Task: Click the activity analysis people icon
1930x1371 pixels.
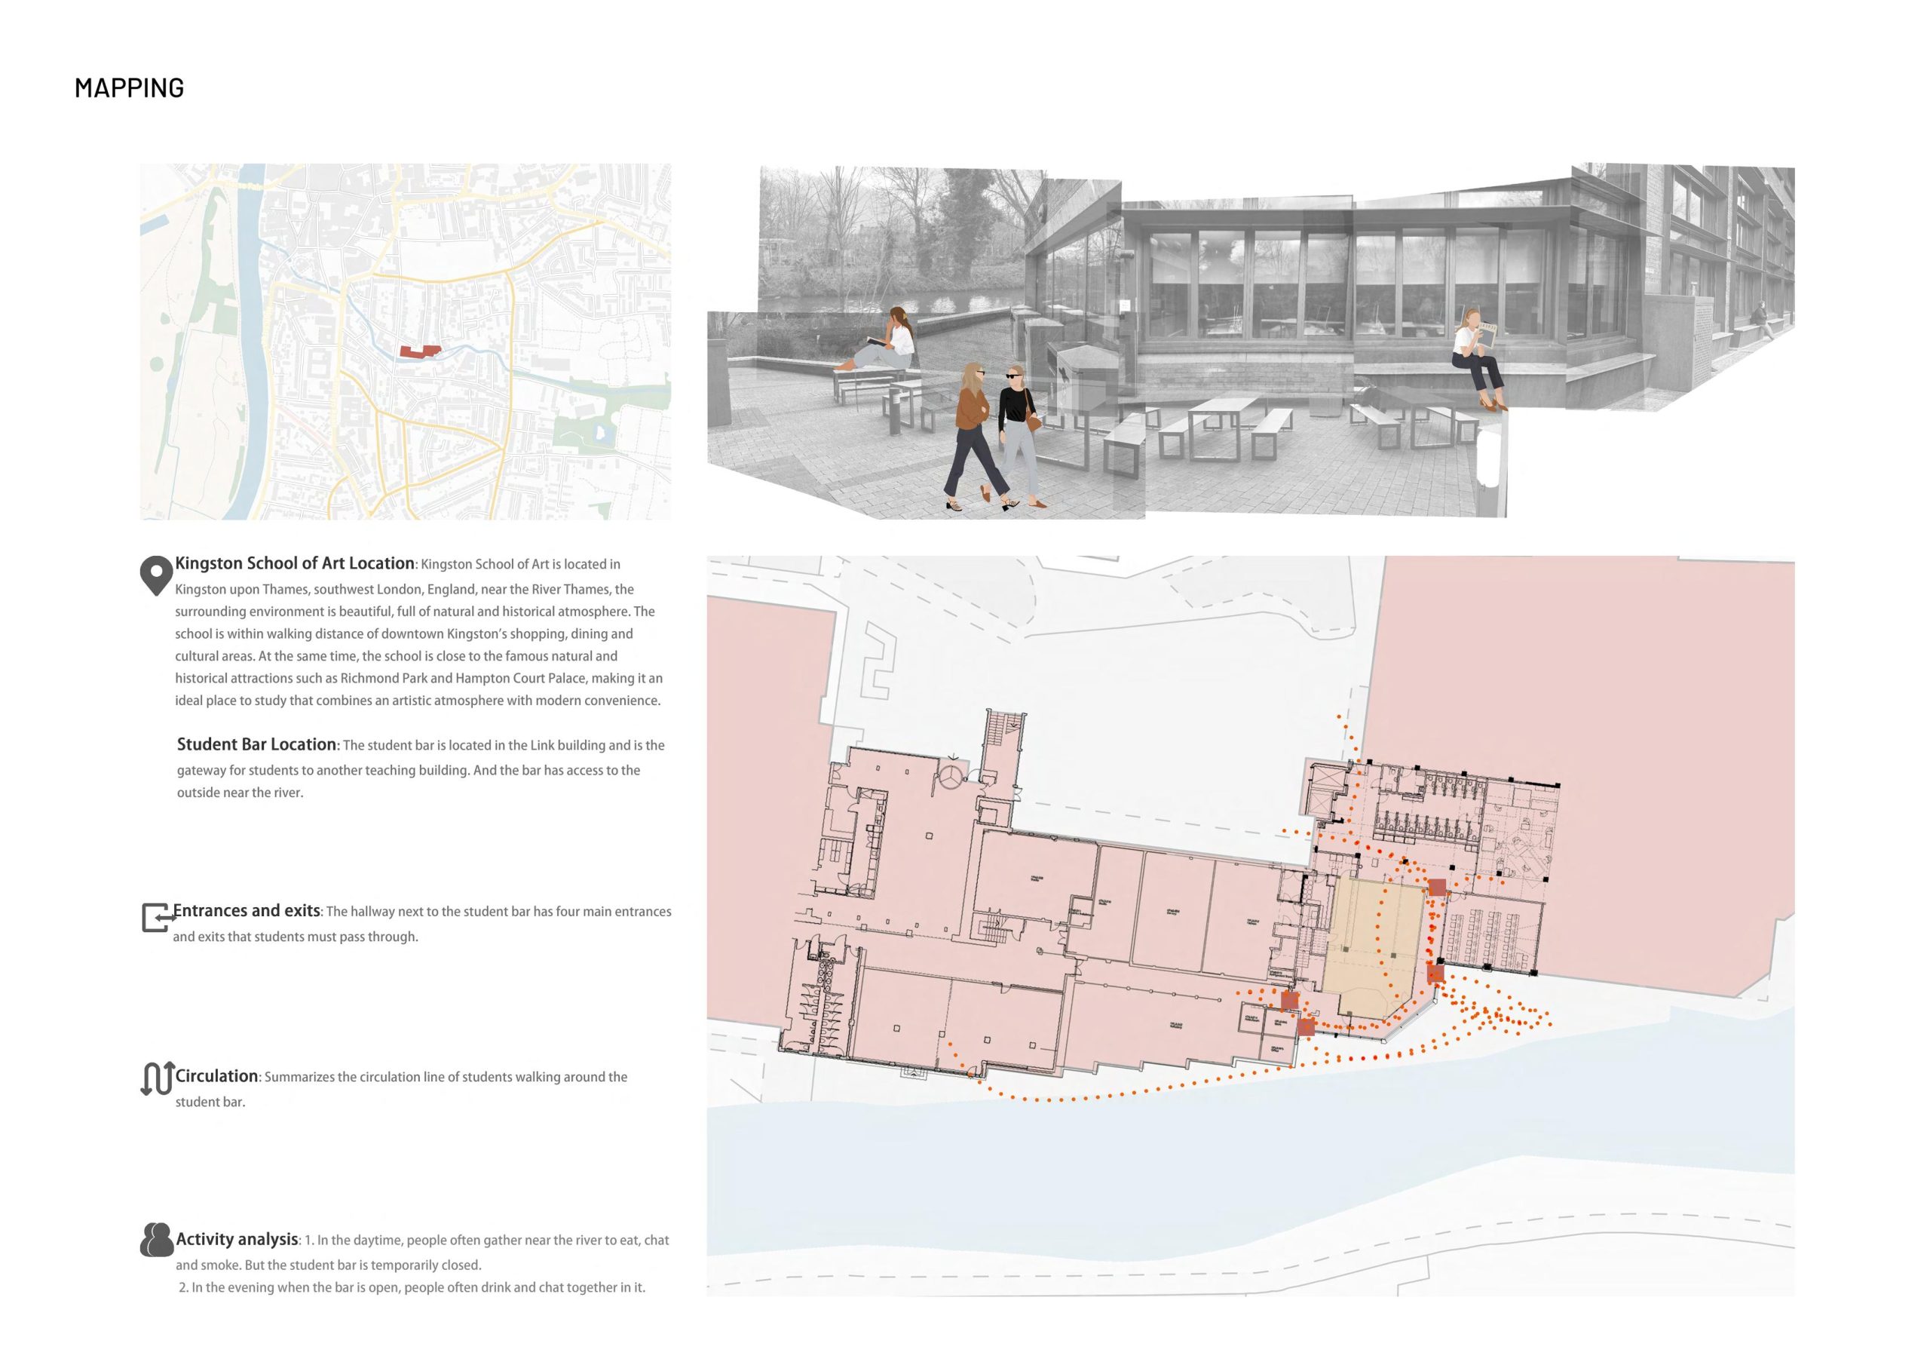Action: [156, 1239]
